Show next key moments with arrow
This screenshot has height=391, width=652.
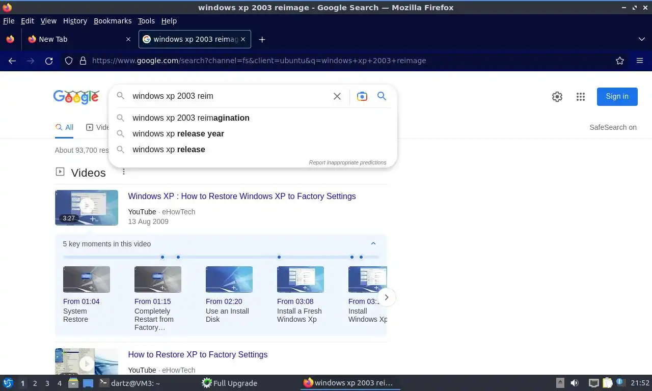(x=387, y=297)
